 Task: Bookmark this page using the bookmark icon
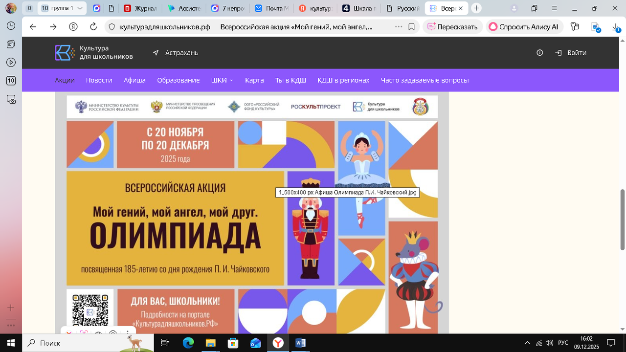coord(412,27)
